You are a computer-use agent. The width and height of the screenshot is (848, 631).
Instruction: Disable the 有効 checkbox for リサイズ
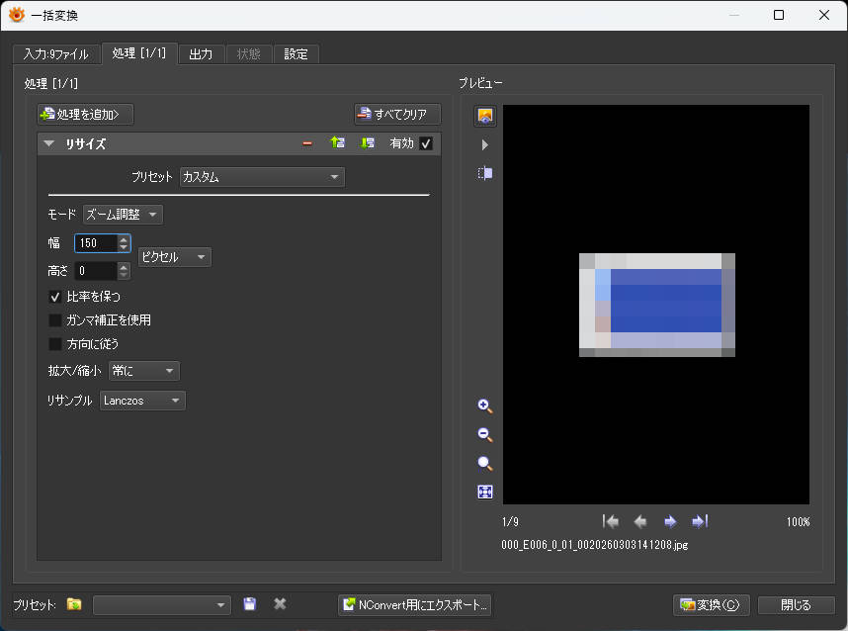426,143
